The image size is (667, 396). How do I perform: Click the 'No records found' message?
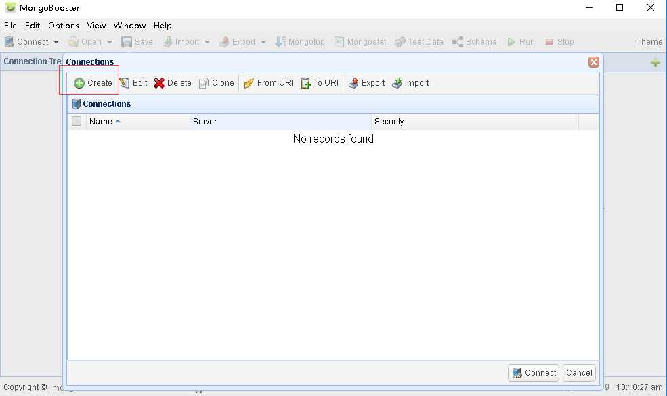(x=333, y=139)
